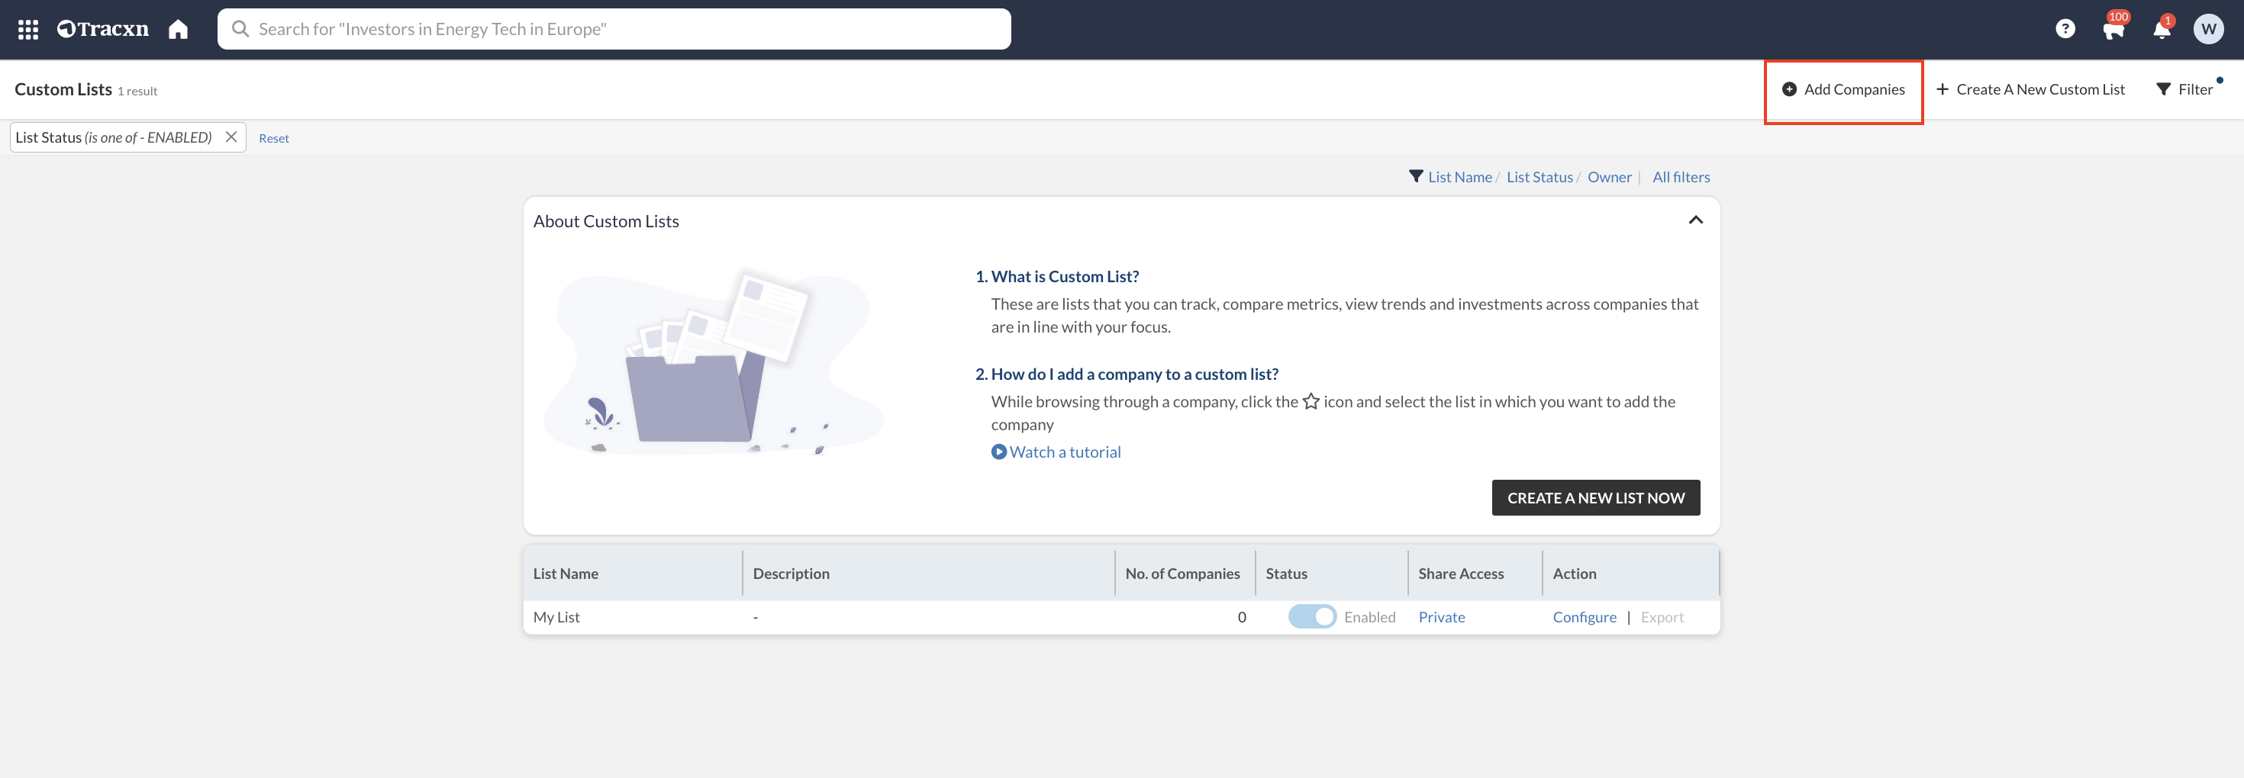Click the Filter funnel button
This screenshot has width=2244, height=778.
point(2184,90)
